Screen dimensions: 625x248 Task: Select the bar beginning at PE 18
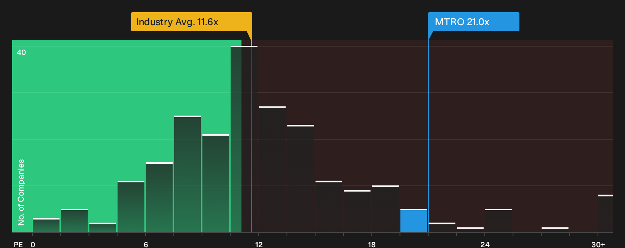point(385,209)
